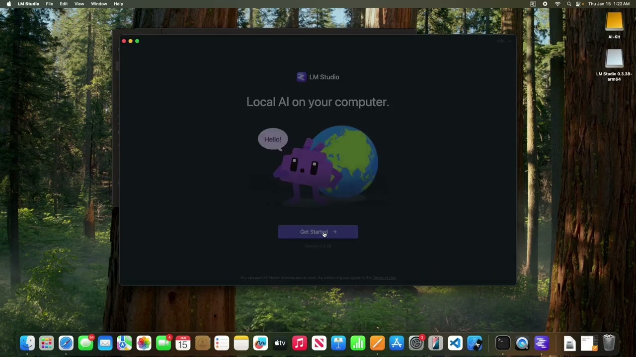
Task: Open the Terms of Use link
Action: point(384,278)
